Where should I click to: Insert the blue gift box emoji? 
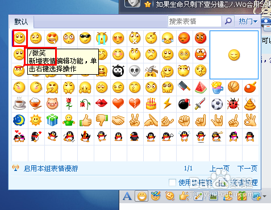(52, 120)
